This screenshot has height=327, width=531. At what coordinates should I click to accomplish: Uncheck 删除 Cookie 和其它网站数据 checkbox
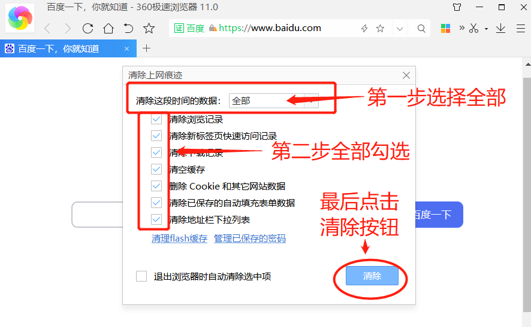point(156,186)
